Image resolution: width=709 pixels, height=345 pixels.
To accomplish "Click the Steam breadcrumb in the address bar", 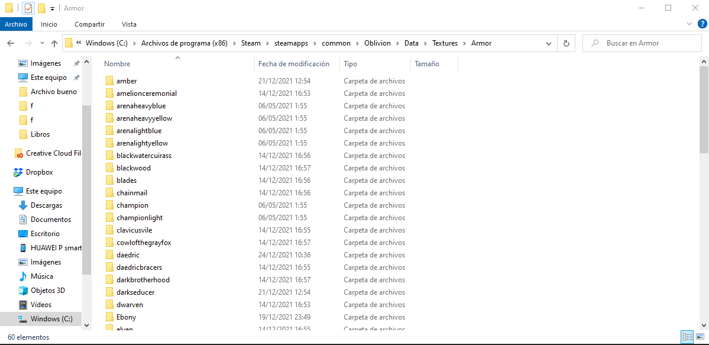I will click(x=251, y=43).
